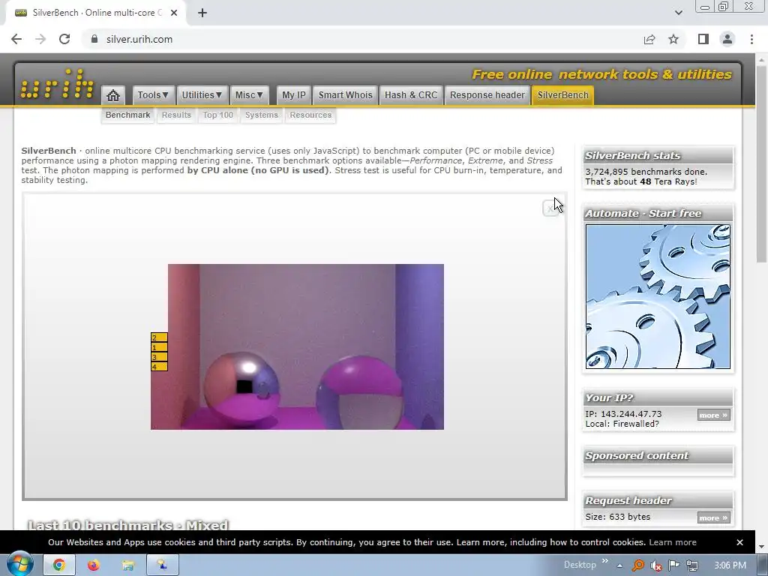Switch to the Top 100 sub-tab
The height and width of the screenshot is (576, 768).
[218, 115]
